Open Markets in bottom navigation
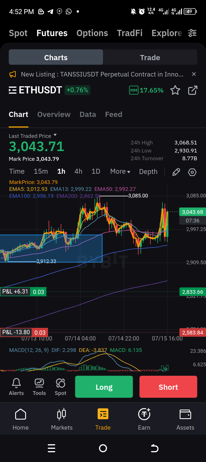206x462 pixels. click(x=62, y=419)
